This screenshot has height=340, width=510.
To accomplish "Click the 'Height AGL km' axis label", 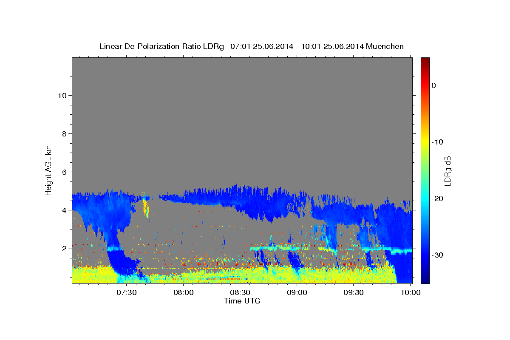I will [48, 170].
